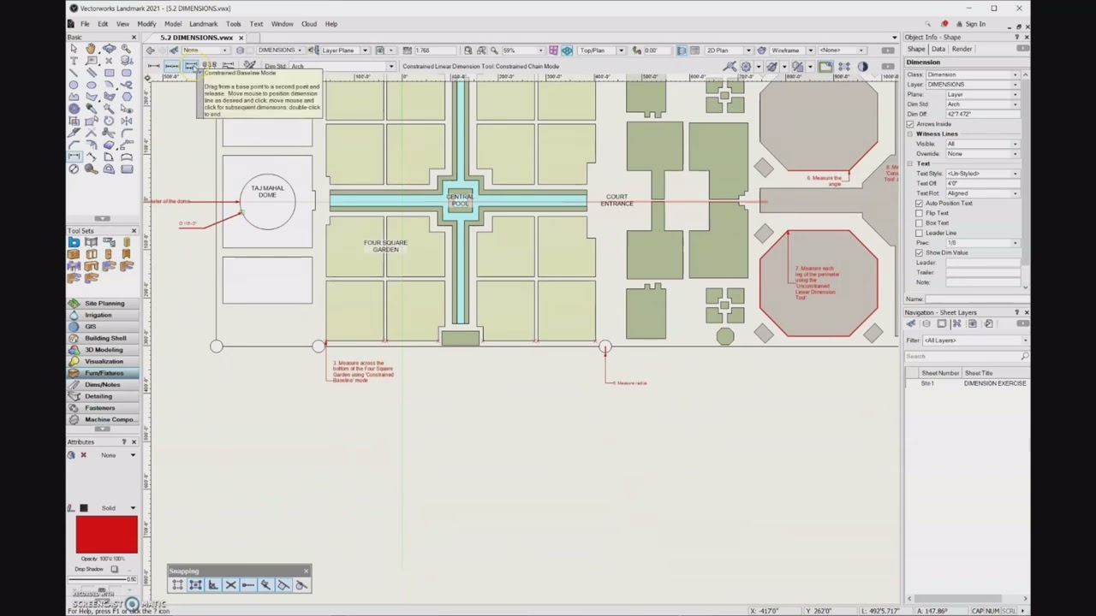Click the line thickness slider
The image size is (1096, 616).
pyautogui.click(x=102, y=579)
